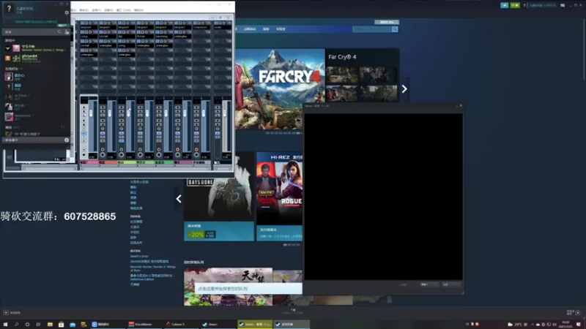Close the Steam news dialog window
586x329 pixels.
(x=461, y=106)
